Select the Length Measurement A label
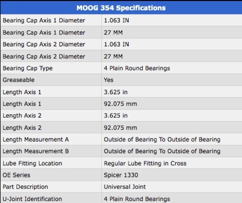Screen dimensions: 242x203 click(36, 139)
